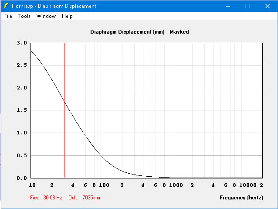Click the 0.0 y-axis label
278x209 pixels.
pos(22,178)
